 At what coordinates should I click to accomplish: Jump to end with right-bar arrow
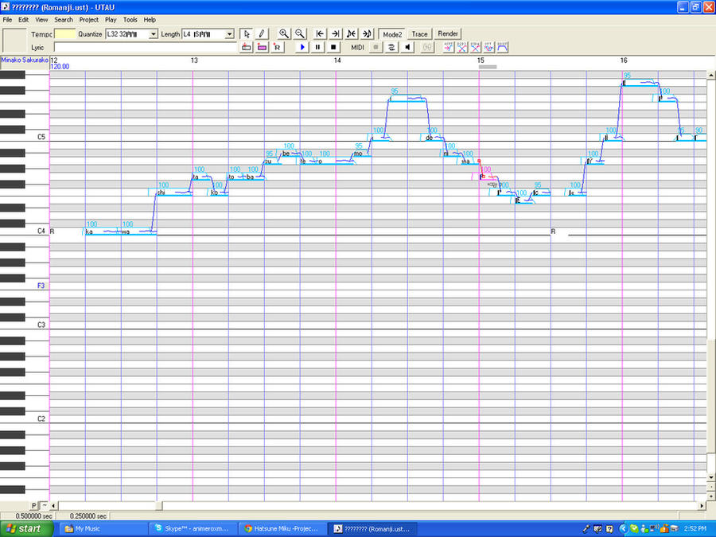pyautogui.click(x=336, y=33)
